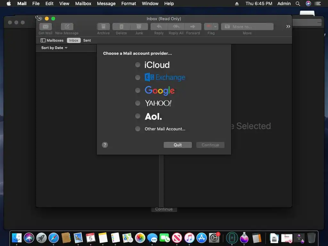Open the Format menu
Image resolution: width=328 pixels, height=246 pixels.
pyautogui.click(x=129, y=4)
